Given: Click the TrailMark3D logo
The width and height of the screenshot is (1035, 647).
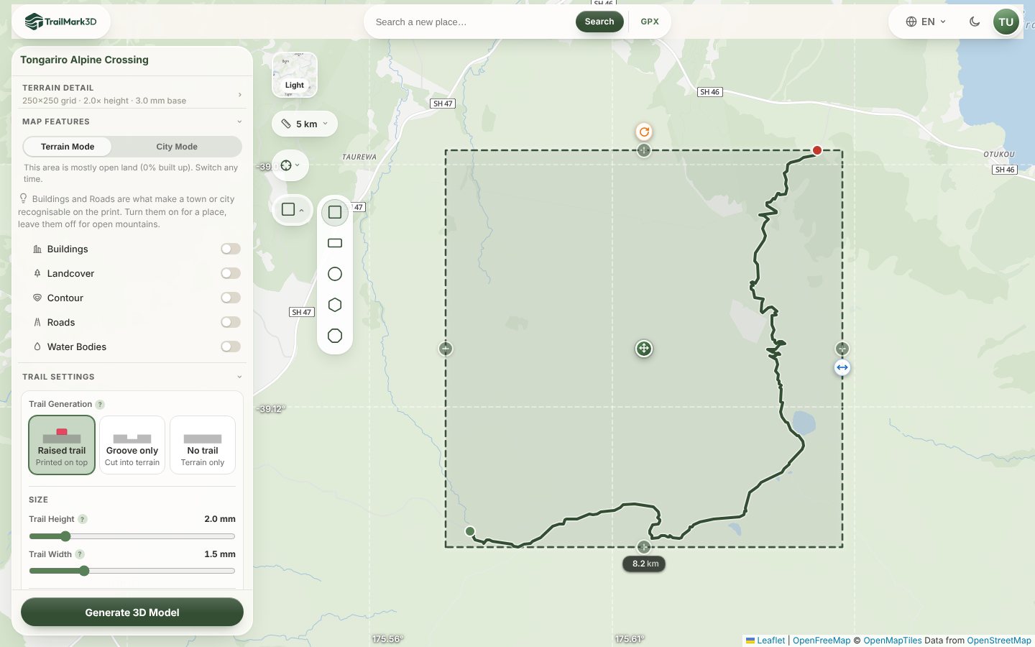Looking at the screenshot, I should 61,22.
